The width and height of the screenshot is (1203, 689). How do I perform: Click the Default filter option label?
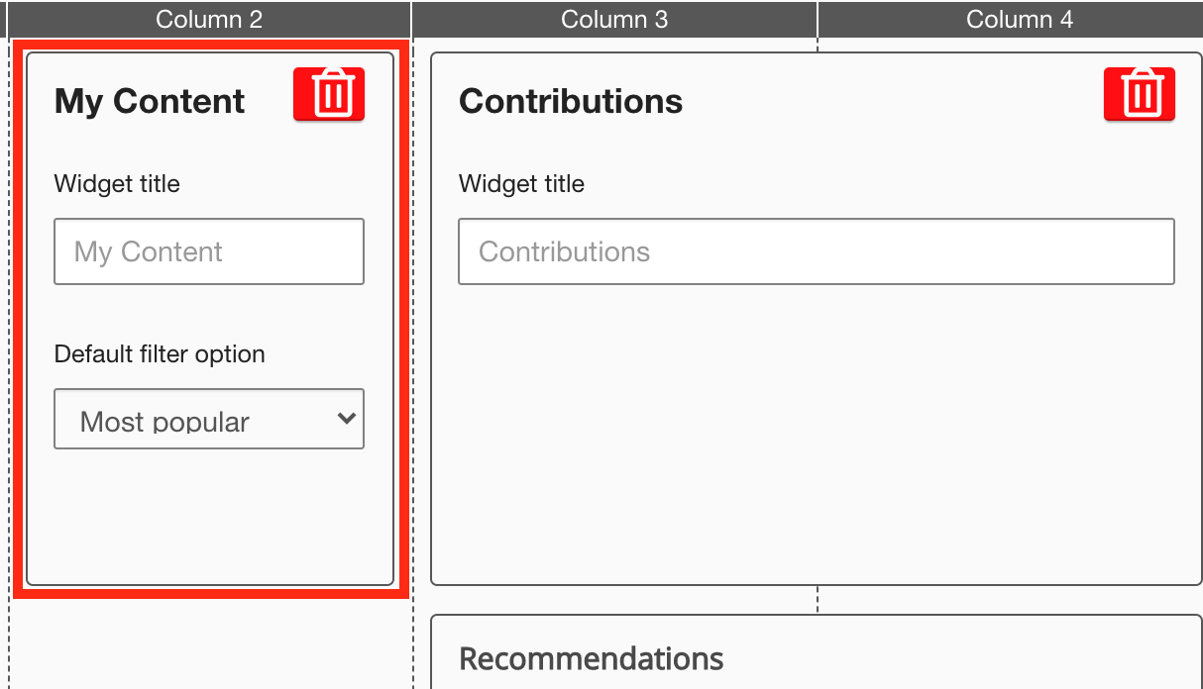pyautogui.click(x=160, y=354)
